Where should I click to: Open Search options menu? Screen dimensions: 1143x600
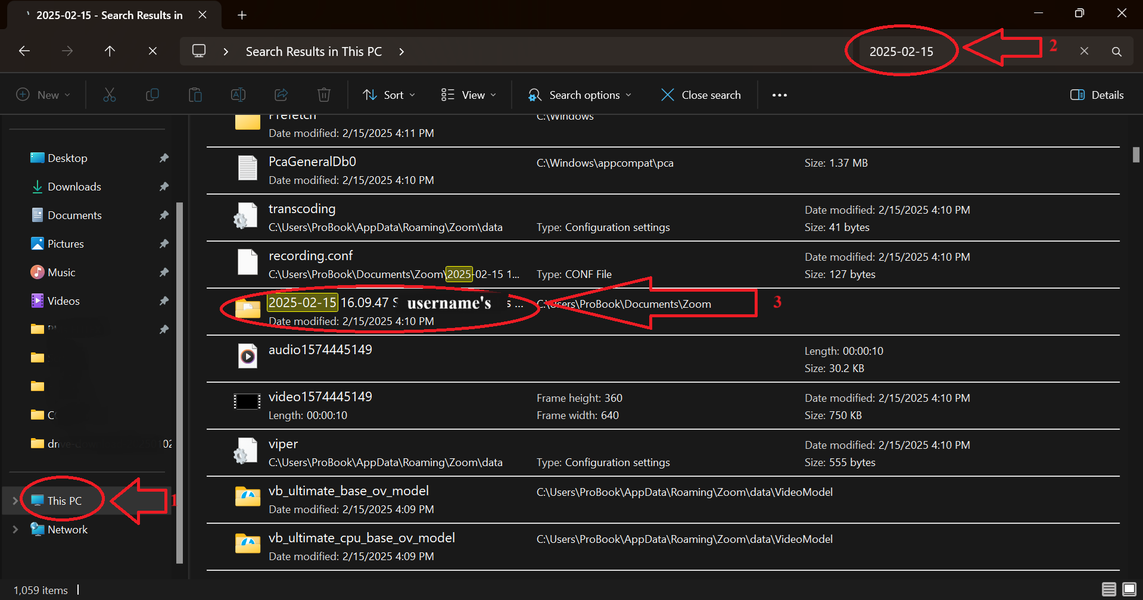[579, 95]
